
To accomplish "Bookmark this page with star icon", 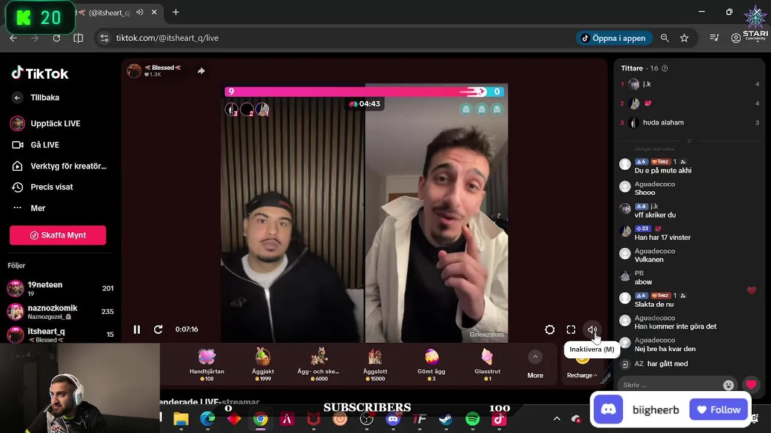I will 684,38.
